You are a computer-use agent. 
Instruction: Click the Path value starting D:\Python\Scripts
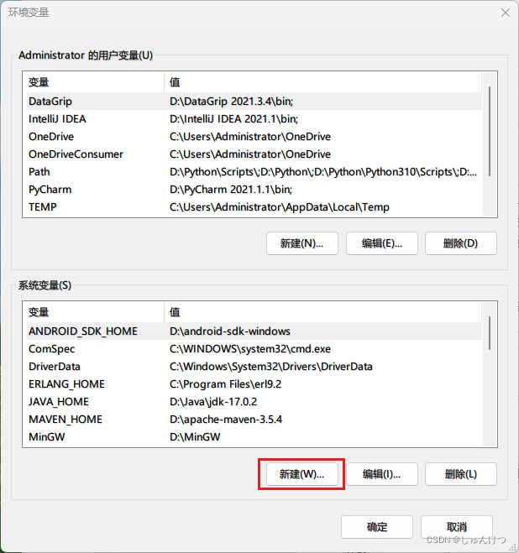323,172
